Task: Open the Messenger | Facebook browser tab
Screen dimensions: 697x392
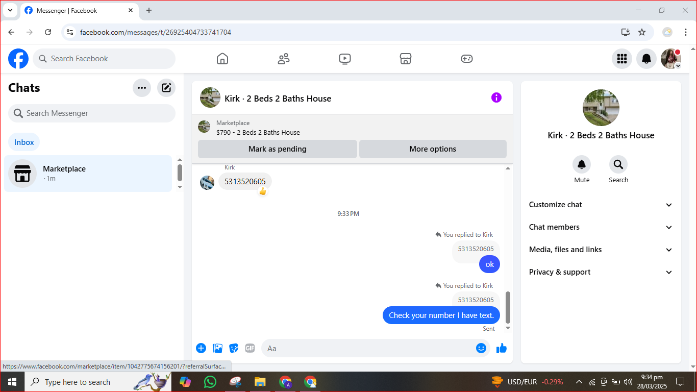Action: pyautogui.click(x=79, y=10)
